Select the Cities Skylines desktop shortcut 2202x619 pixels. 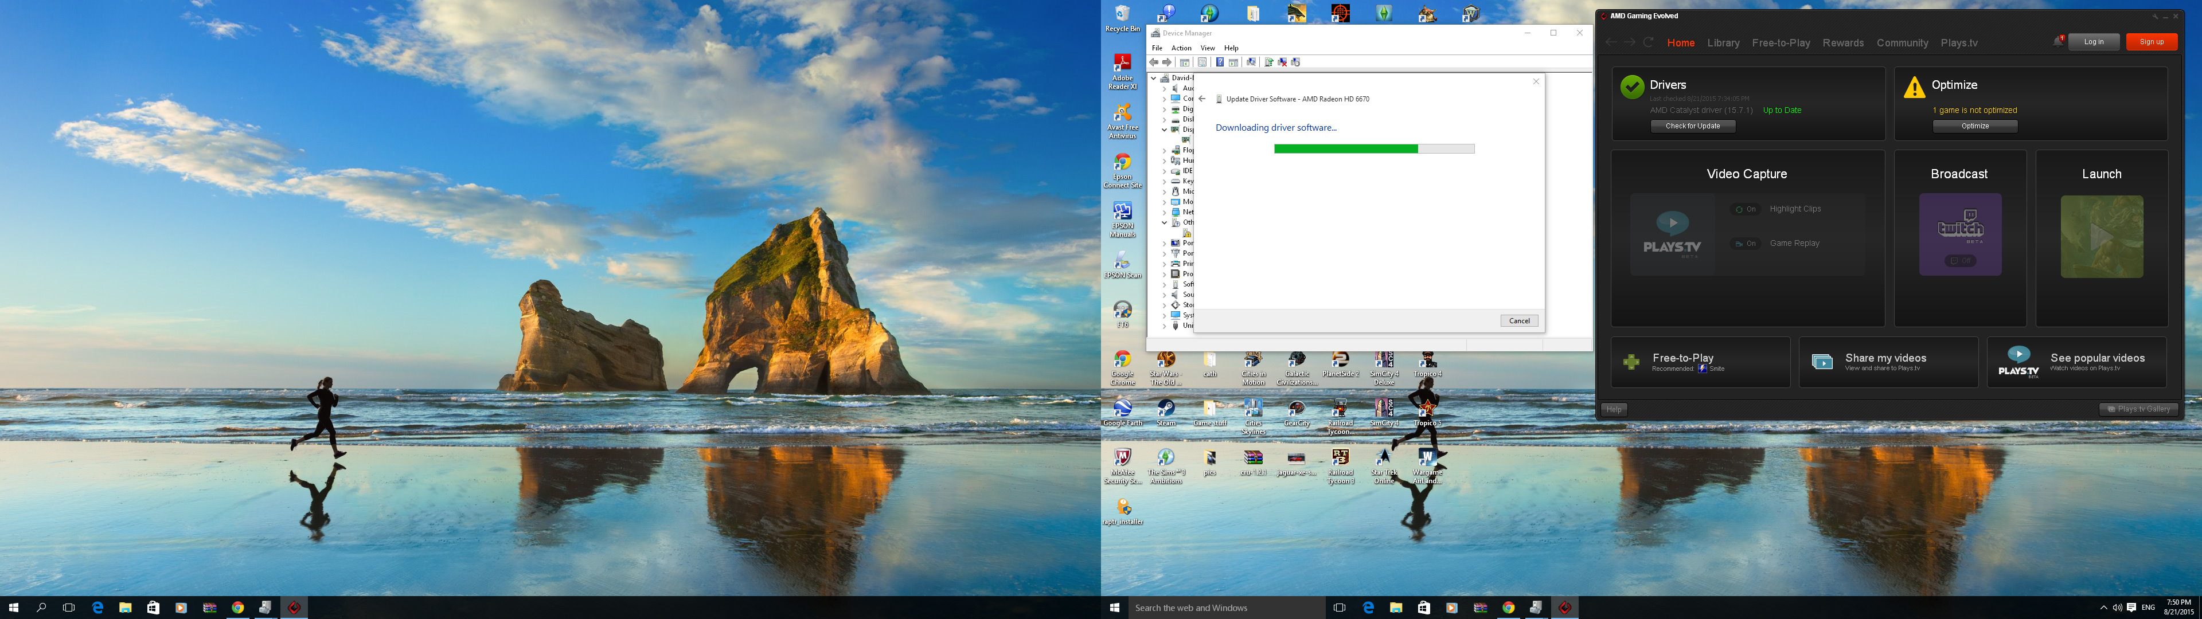click(1253, 416)
